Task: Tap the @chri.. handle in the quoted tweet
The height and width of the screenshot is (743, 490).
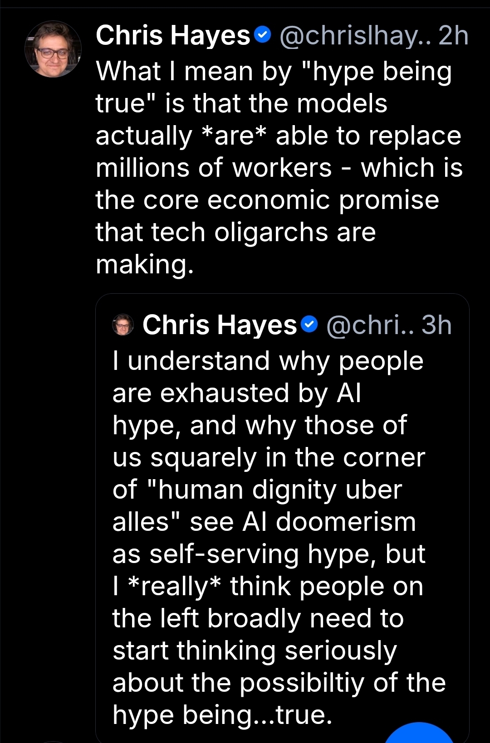Action: (370, 325)
